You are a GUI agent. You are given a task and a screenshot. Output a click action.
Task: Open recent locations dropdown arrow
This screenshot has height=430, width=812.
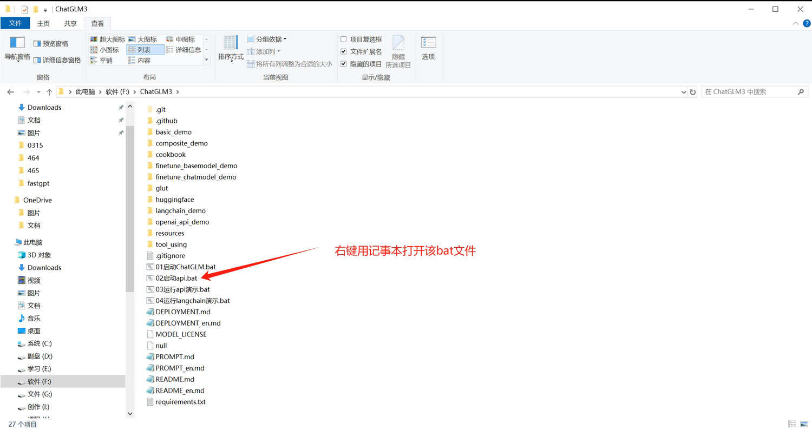(38, 92)
